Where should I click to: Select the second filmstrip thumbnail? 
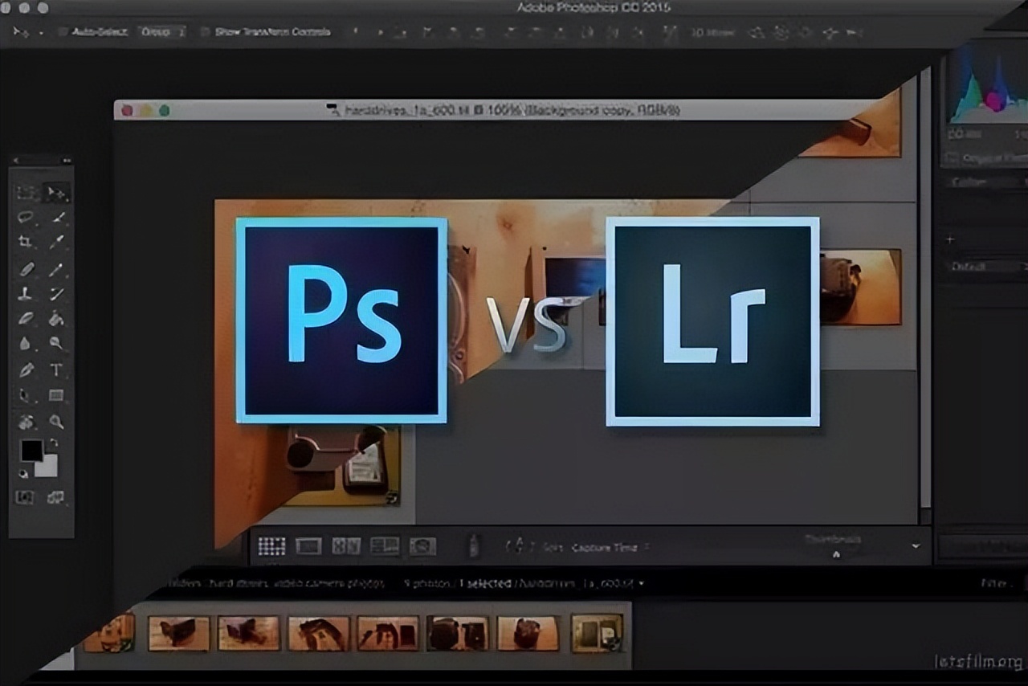click(x=179, y=633)
